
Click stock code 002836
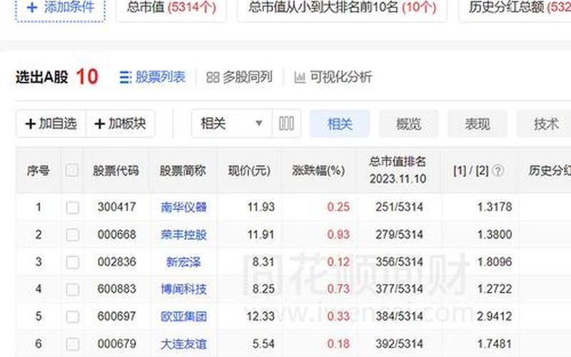pos(116,261)
